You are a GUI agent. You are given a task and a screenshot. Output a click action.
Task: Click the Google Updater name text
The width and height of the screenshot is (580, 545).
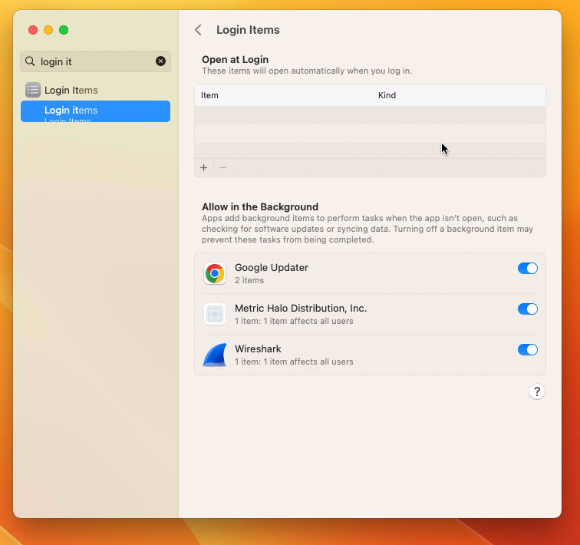tap(272, 267)
